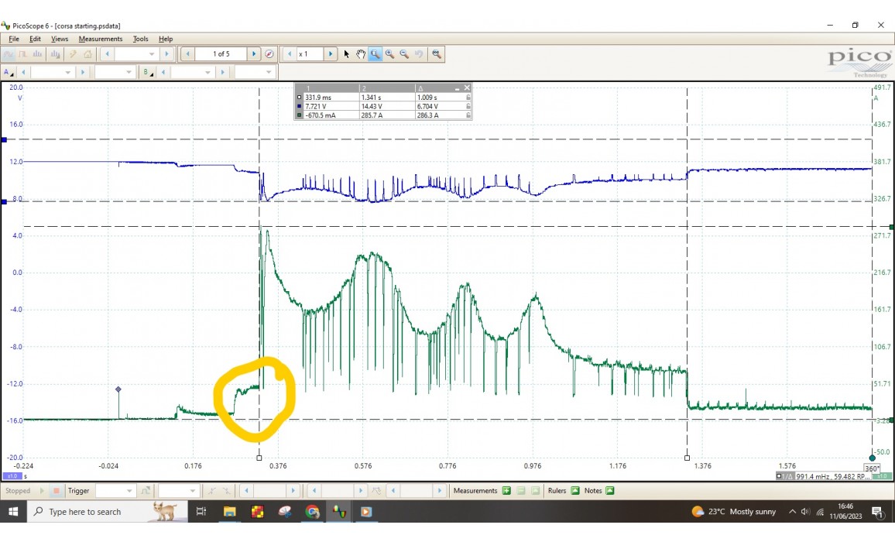Click the zoom to full view icon
895x542 pixels.
coord(437,54)
